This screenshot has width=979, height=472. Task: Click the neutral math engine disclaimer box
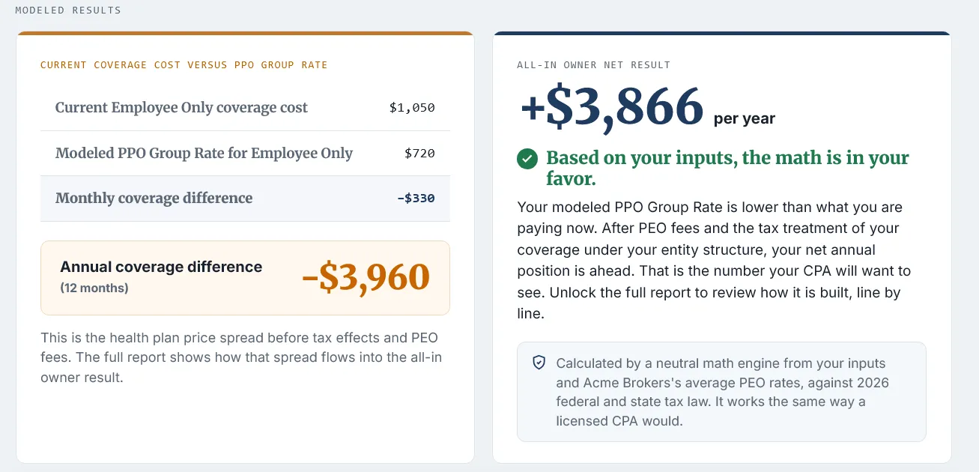point(721,392)
